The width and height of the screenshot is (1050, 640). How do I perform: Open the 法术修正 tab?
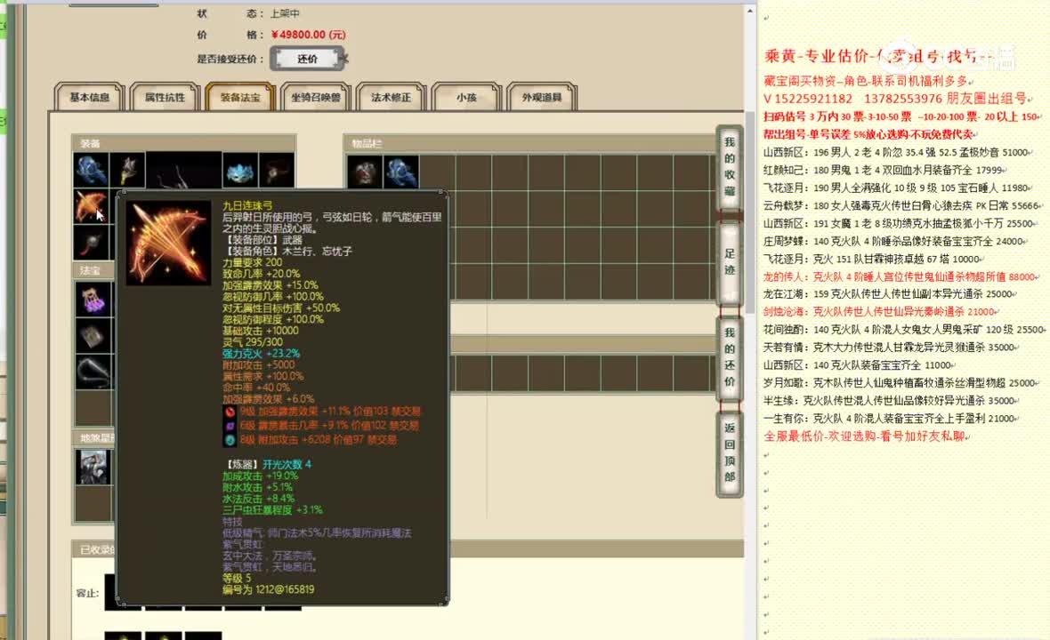click(391, 98)
